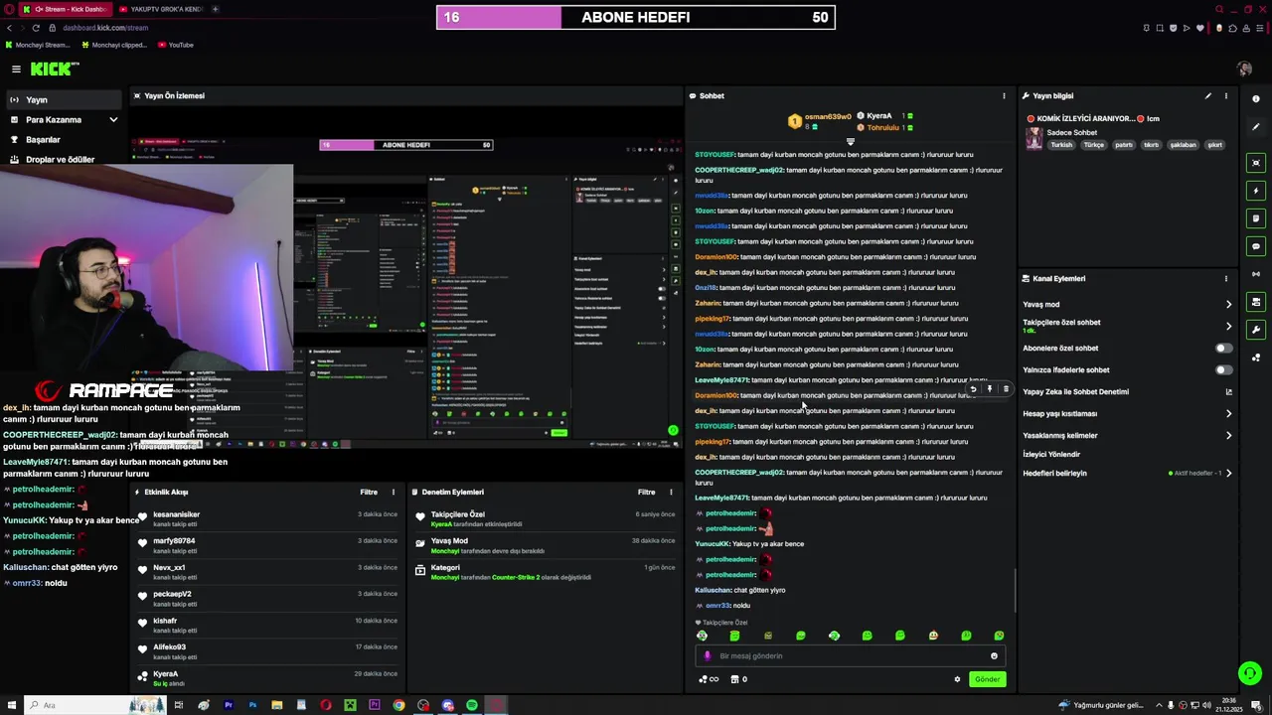
Task: Open Yayın bilgisi panel options menu
Action: (x=1225, y=96)
